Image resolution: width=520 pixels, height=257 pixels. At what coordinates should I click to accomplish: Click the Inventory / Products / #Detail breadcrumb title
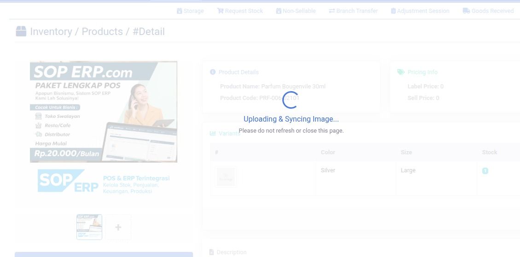[97, 31]
